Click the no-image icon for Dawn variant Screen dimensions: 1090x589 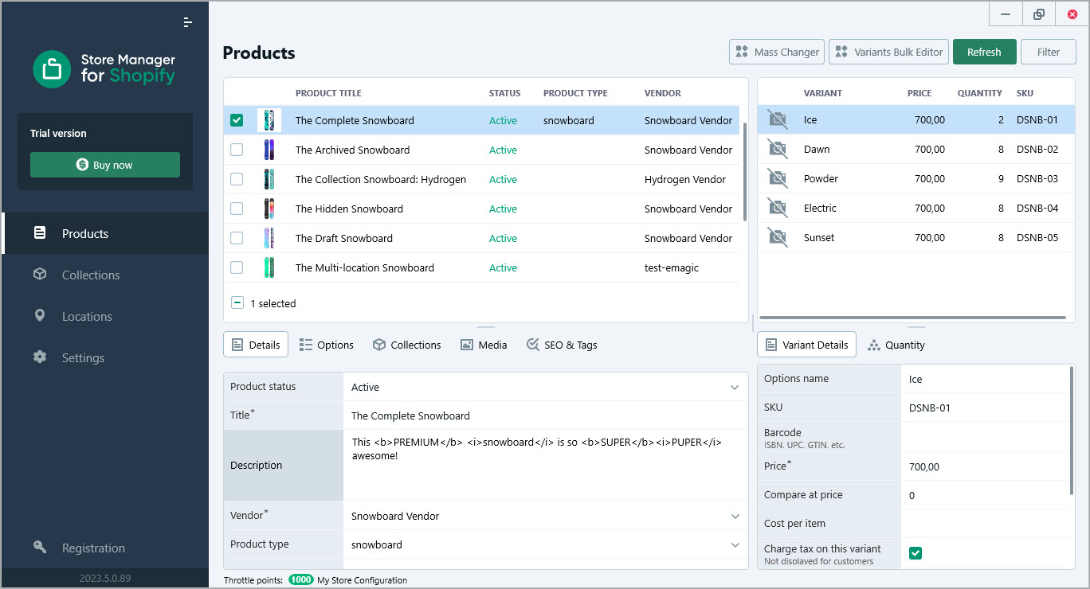tap(777, 150)
